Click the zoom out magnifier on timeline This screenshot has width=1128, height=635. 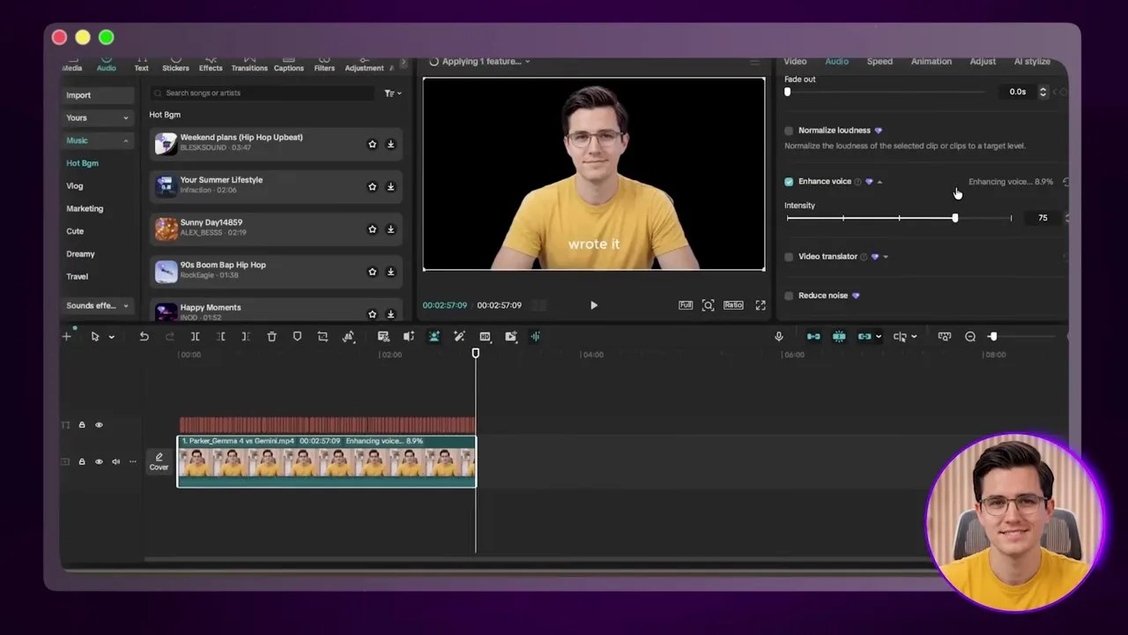coord(970,337)
